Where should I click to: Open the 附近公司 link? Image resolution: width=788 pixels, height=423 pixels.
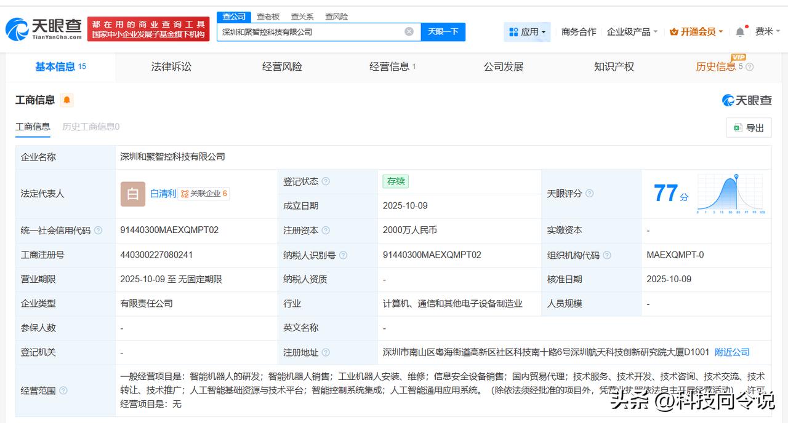732,352
